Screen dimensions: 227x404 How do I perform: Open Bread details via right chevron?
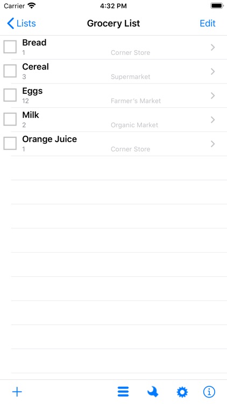(213, 47)
